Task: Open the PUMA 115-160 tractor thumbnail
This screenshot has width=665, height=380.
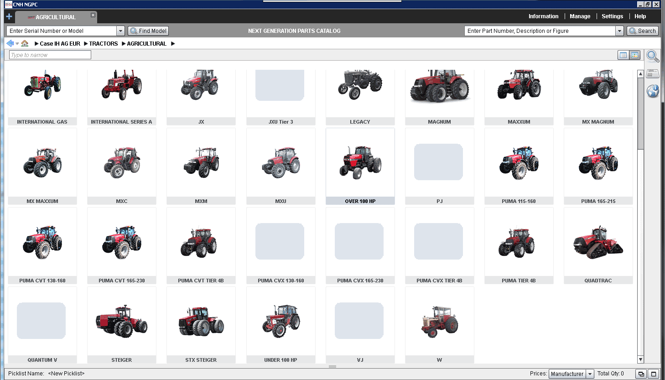Action: [x=519, y=167]
